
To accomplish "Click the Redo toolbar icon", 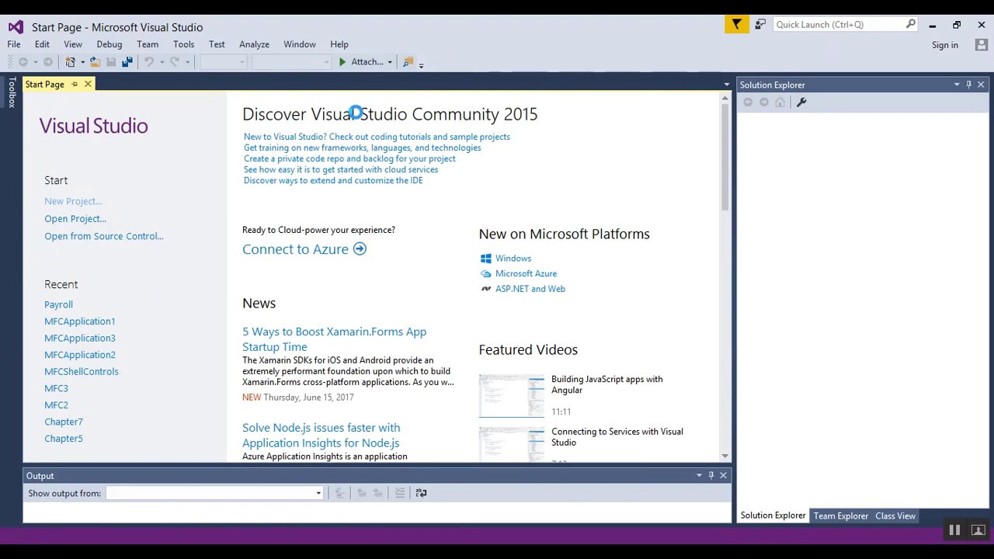I will tap(175, 62).
